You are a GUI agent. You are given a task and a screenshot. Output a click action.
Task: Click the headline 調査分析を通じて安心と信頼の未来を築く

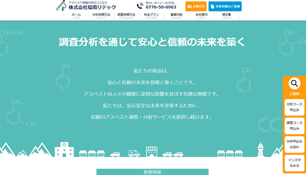click(x=152, y=42)
